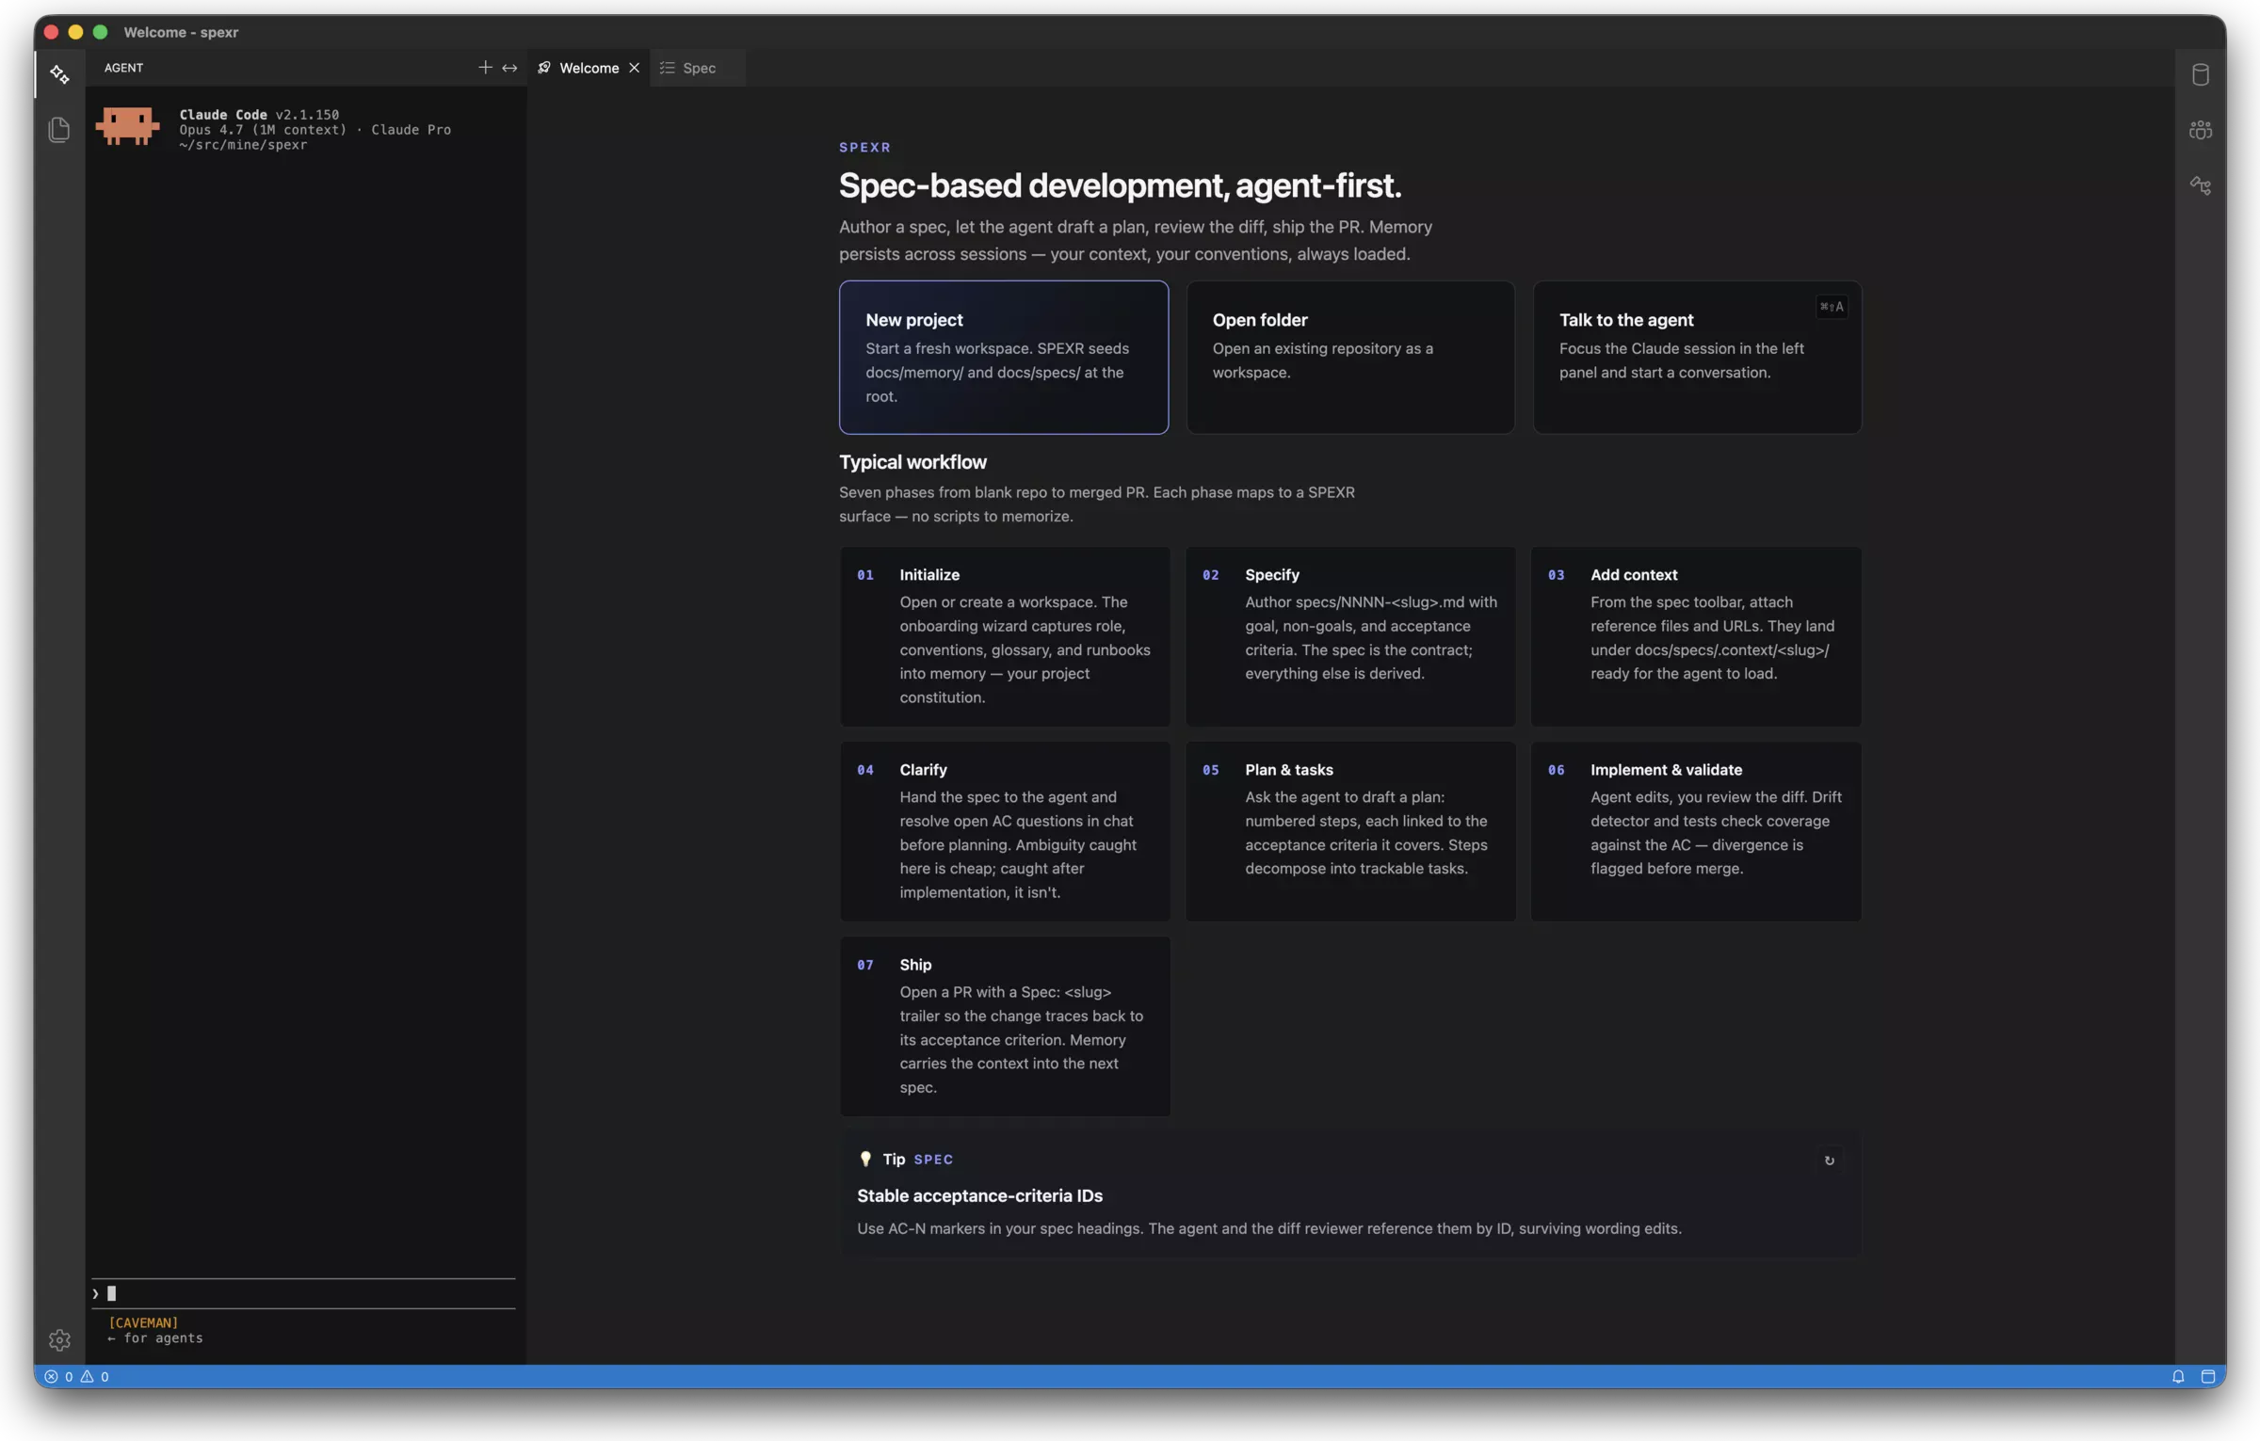
Task: Select the 03 Add context workflow card
Action: (1696, 636)
